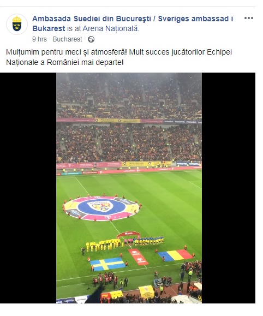Screen dimensions: 263x316
Task: Click the red walkout arch on pitch
Action: (129, 235)
